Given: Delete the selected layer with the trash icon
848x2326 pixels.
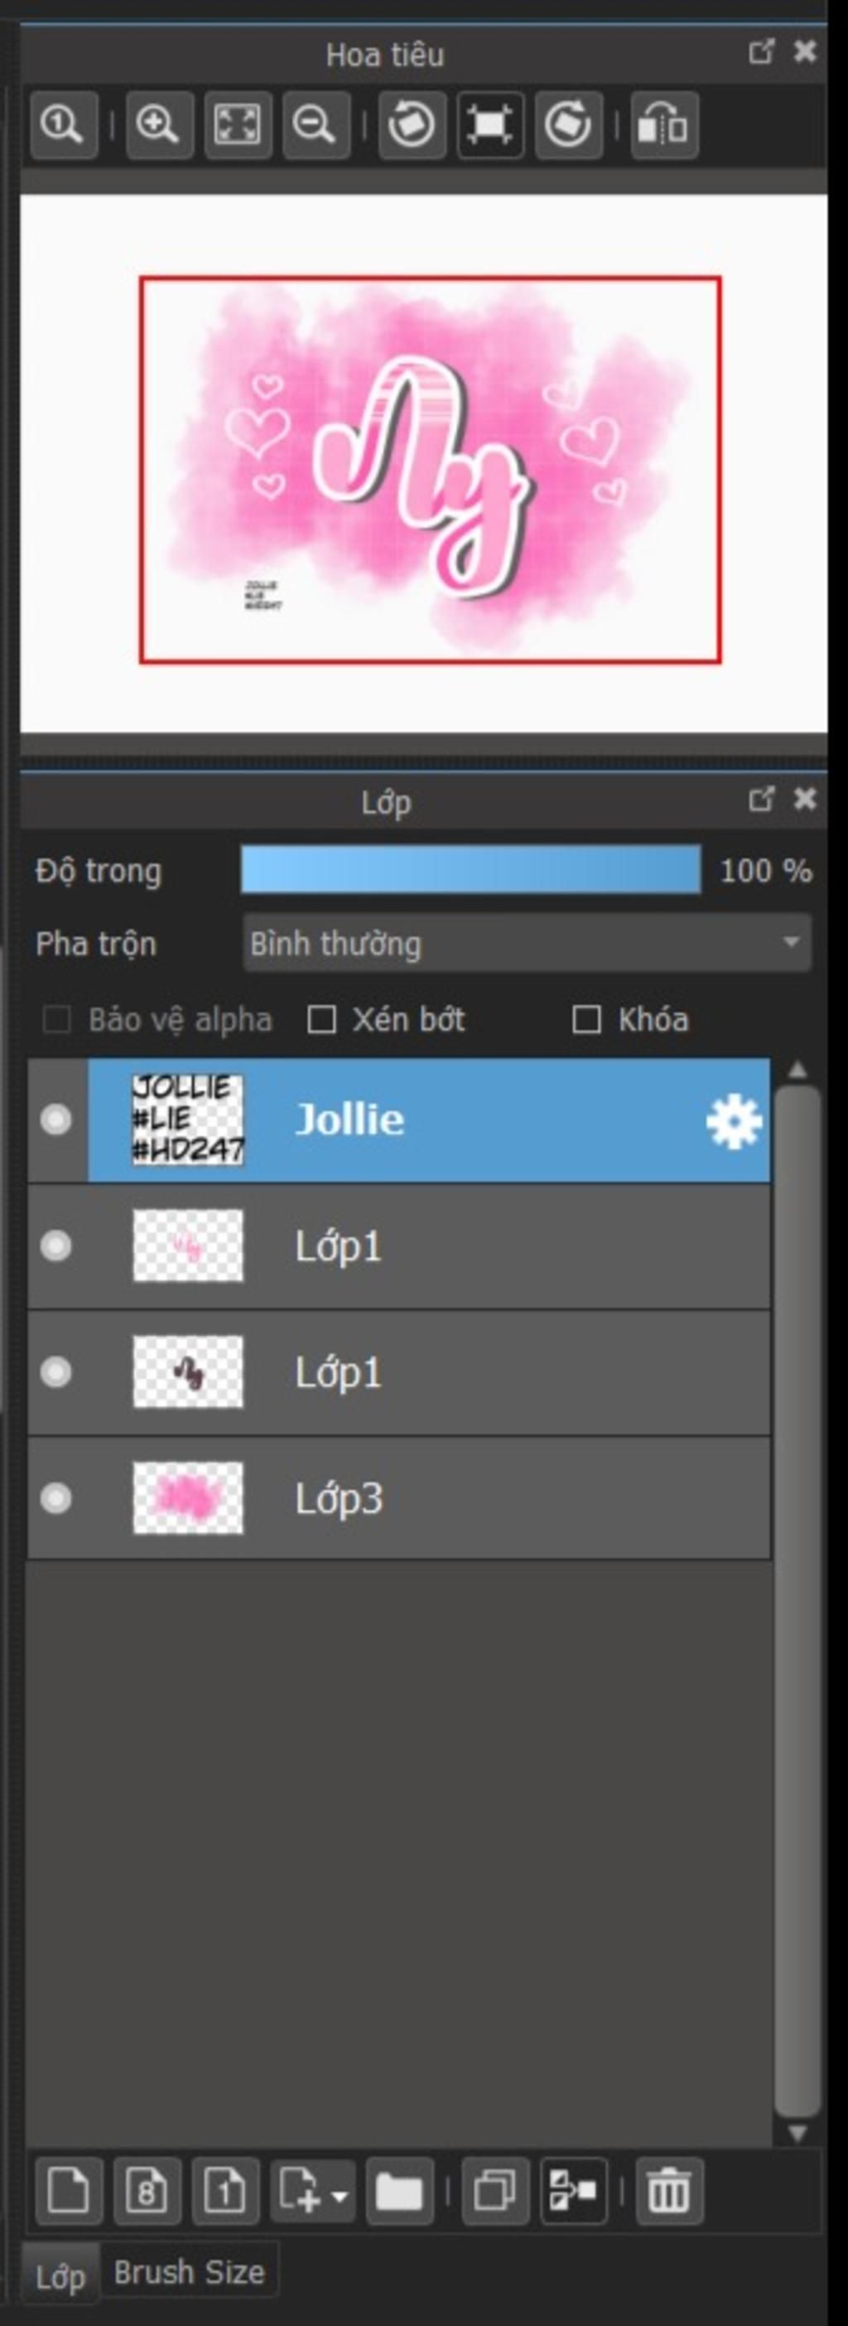Looking at the screenshot, I should click(668, 2191).
